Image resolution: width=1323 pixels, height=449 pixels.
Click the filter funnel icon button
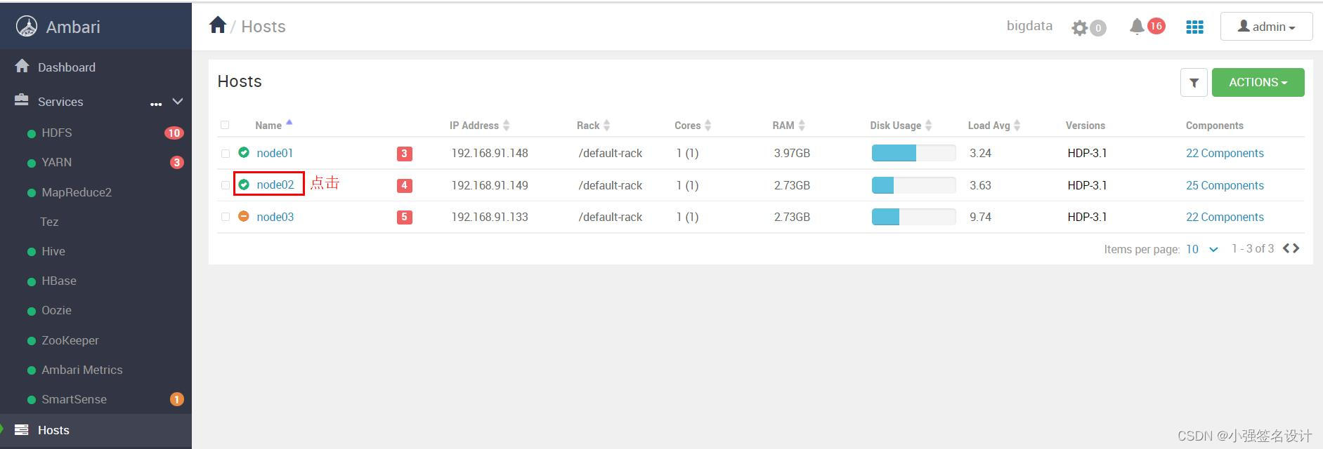tap(1194, 82)
